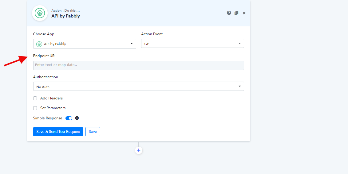Click the "Action : Do this ..." subtitle
The width and height of the screenshot is (348, 174).
65,10
